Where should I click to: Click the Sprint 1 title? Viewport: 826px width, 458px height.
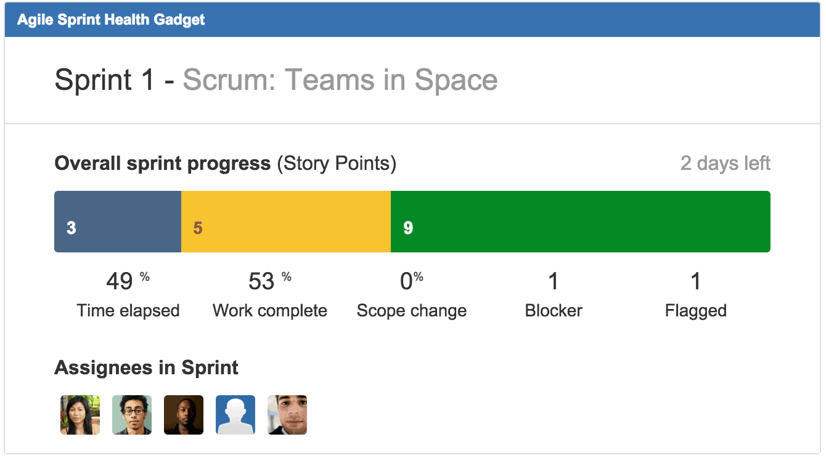105,81
